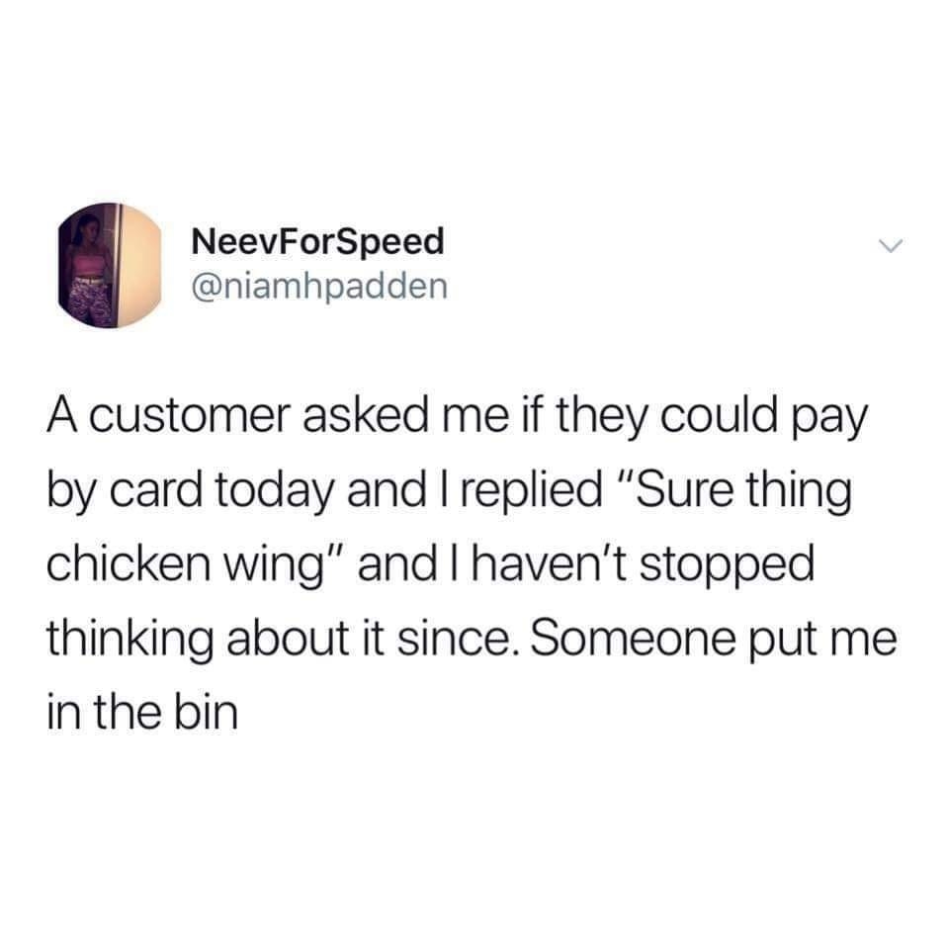Click the phrase 'Someone put me'
The height and width of the screenshot is (948, 947).
click(x=714, y=640)
